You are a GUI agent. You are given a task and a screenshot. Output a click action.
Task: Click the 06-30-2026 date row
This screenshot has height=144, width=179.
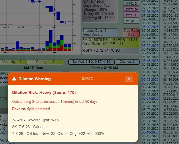pos(150,23)
